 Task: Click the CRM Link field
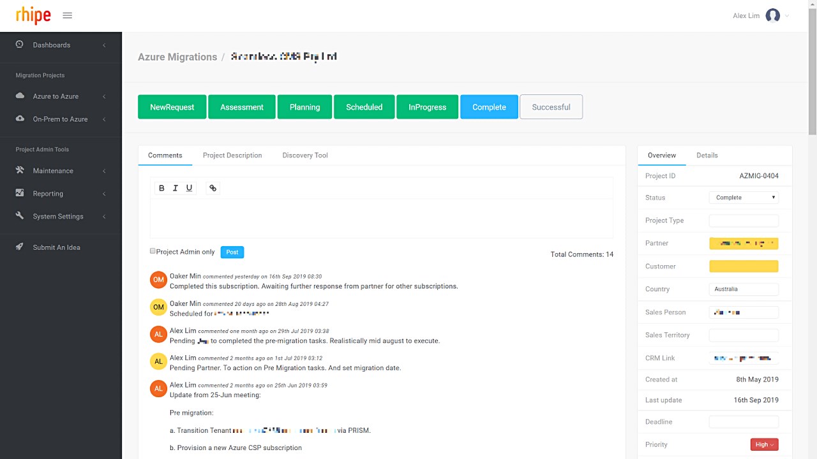pos(744,358)
